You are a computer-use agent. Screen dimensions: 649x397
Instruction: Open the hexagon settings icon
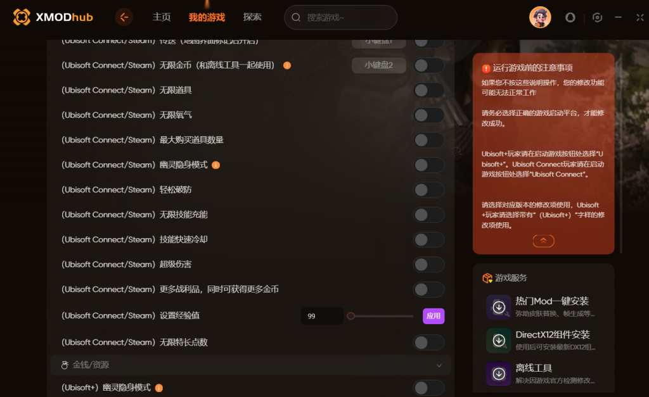point(597,17)
